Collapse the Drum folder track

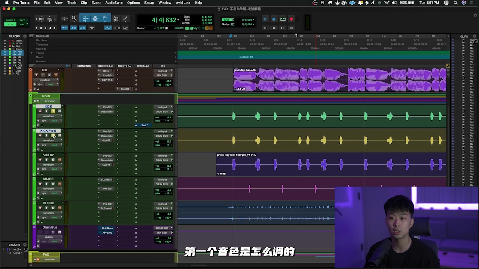point(31,95)
